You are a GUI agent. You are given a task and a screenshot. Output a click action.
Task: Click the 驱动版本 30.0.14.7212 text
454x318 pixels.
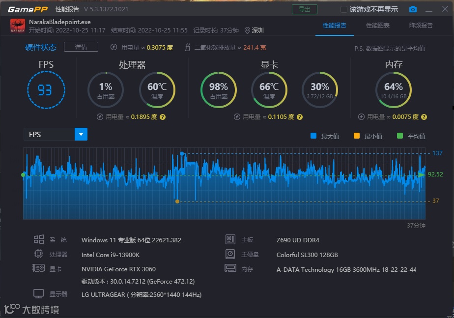pyautogui.click(x=138, y=282)
